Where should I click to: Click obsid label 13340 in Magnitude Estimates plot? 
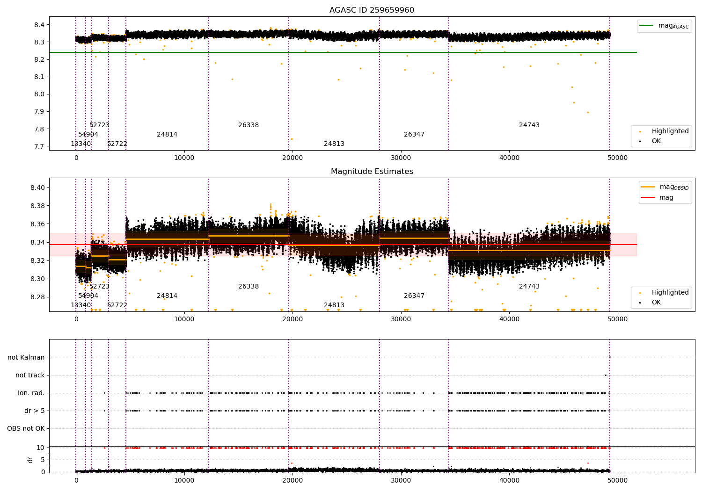81,305
